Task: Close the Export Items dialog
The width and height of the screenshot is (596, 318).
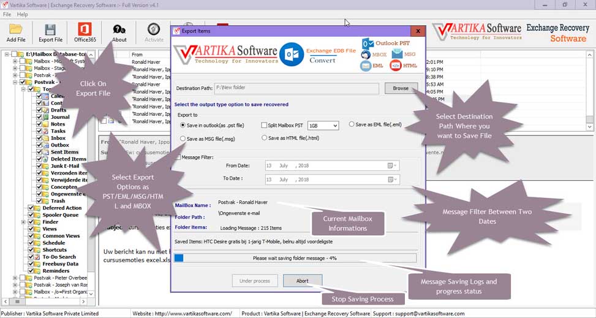Action: 418,31
